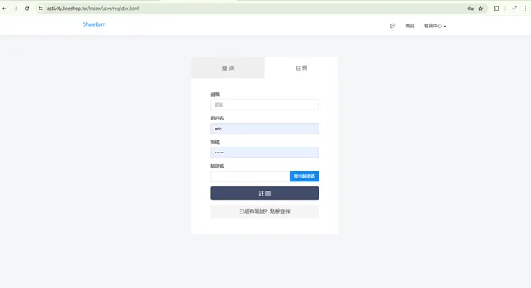Open site information icon in address bar
Viewport: 531px width, 288px height.
[x=41, y=9]
